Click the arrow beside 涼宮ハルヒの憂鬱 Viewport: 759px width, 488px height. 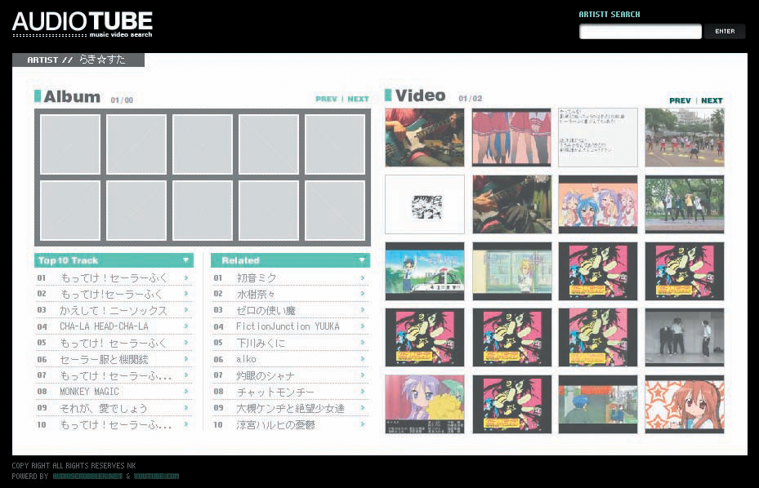pos(363,424)
